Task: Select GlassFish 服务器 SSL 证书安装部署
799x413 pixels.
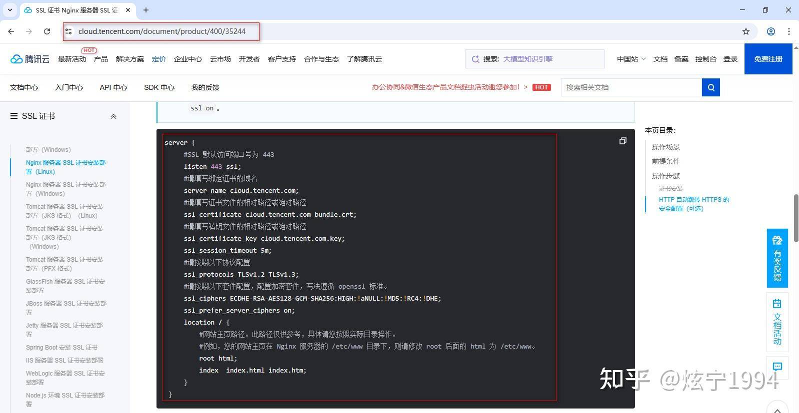Action: click(65, 286)
